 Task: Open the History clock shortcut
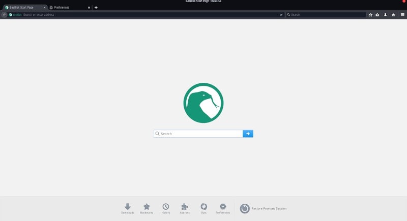[166, 206]
